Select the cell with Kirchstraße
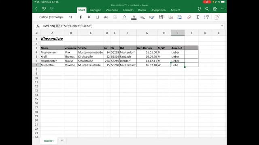This screenshot has height=145, width=259. click(x=91, y=56)
